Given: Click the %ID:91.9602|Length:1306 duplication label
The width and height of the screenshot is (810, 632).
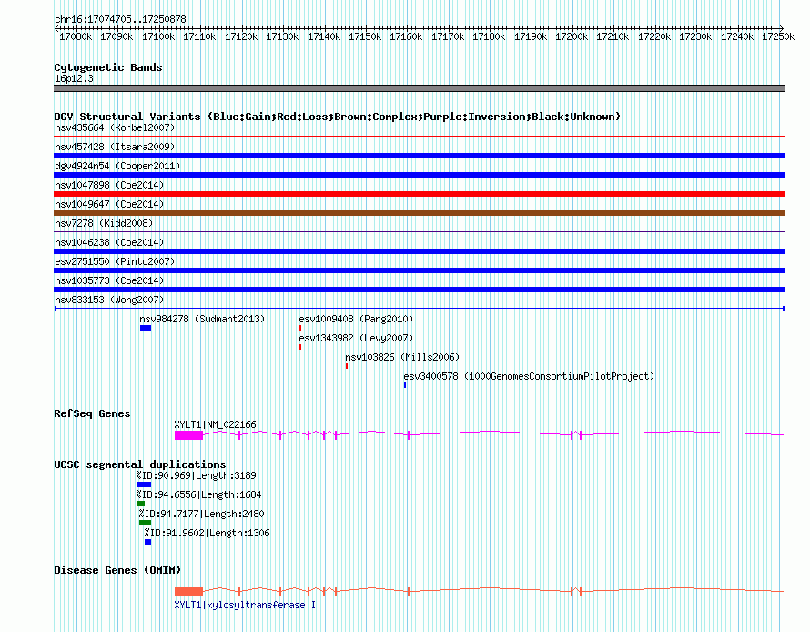Looking at the screenshot, I should click(x=208, y=533).
